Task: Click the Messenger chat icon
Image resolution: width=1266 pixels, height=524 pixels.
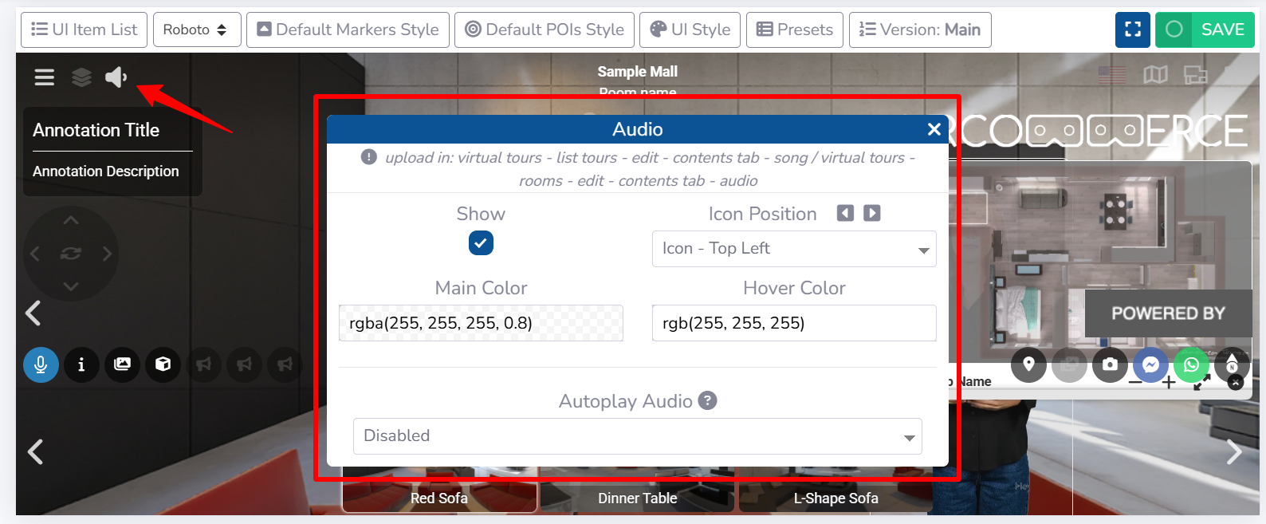Action: pyautogui.click(x=1150, y=365)
